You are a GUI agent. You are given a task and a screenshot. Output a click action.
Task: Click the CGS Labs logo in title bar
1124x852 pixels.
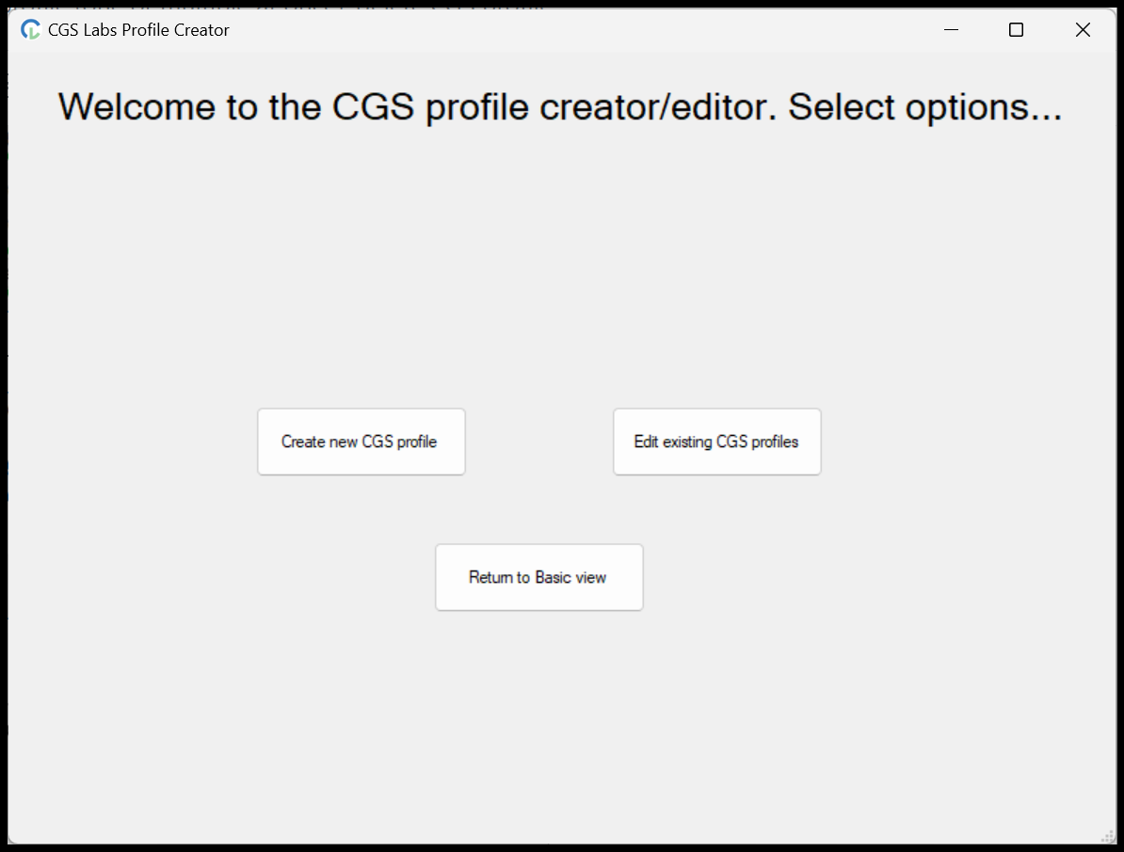click(x=31, y=30)
